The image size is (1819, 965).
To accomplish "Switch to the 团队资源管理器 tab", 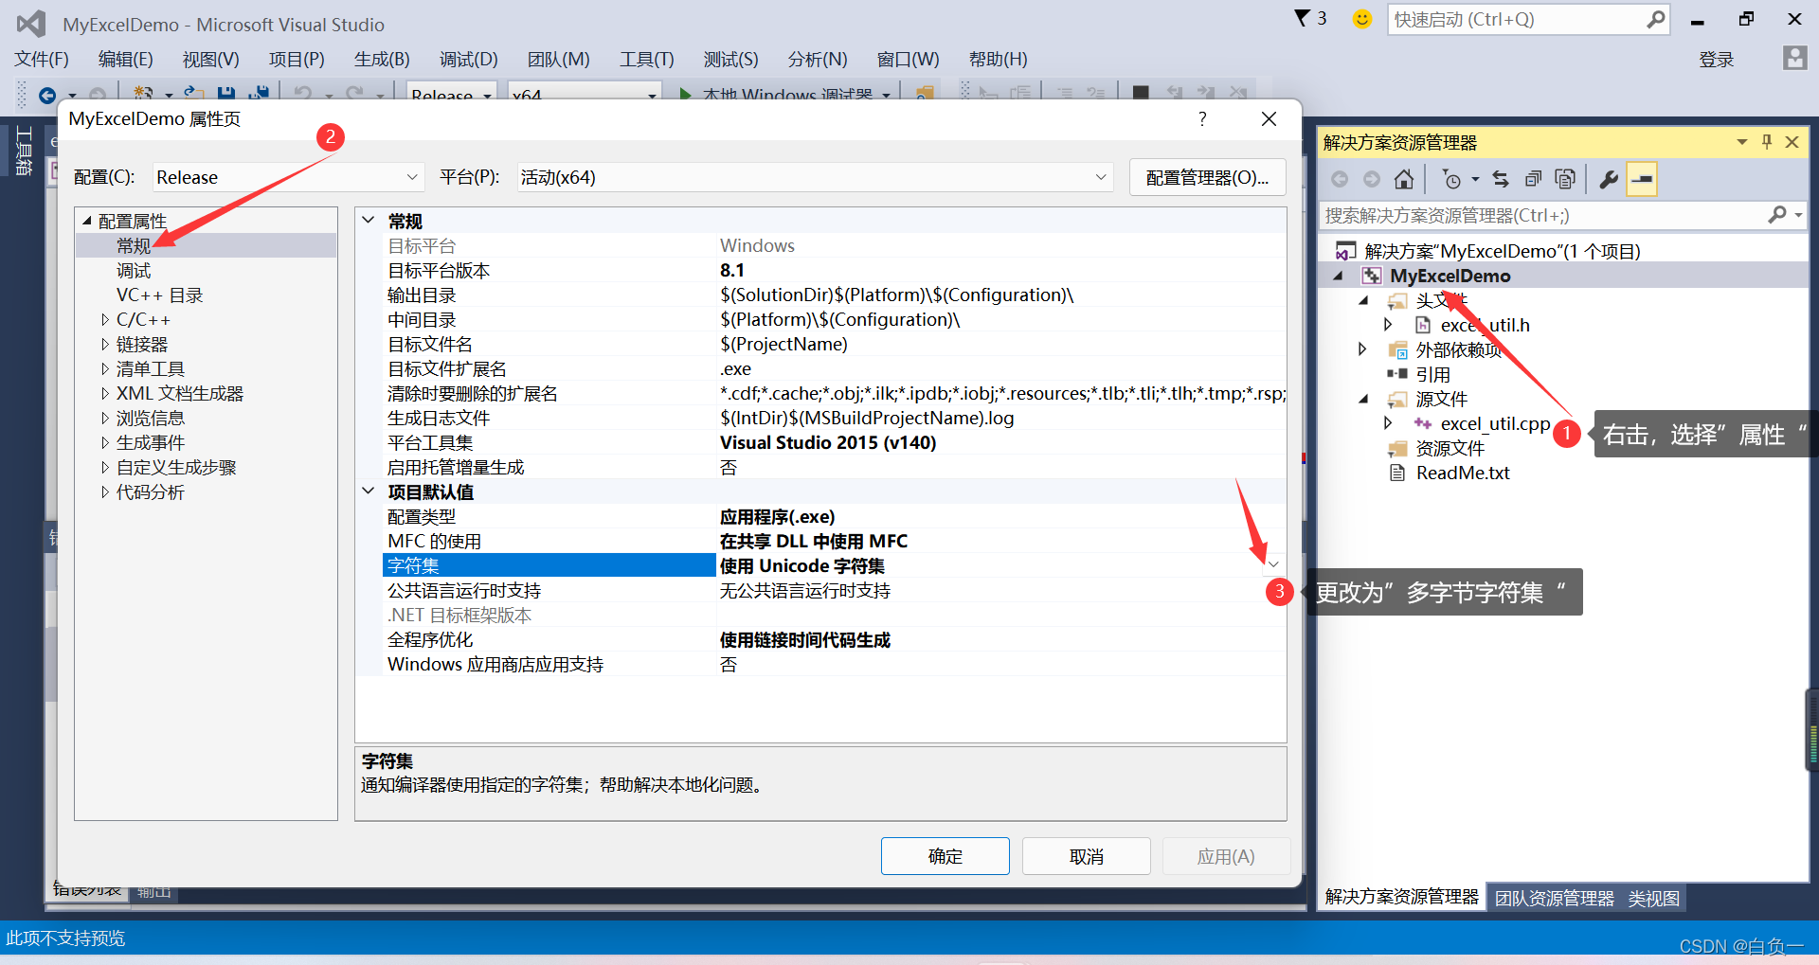I will [x=1554, y=898].
